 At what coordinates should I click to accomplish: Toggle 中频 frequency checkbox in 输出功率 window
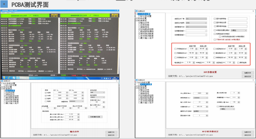[x=46, y=96]
